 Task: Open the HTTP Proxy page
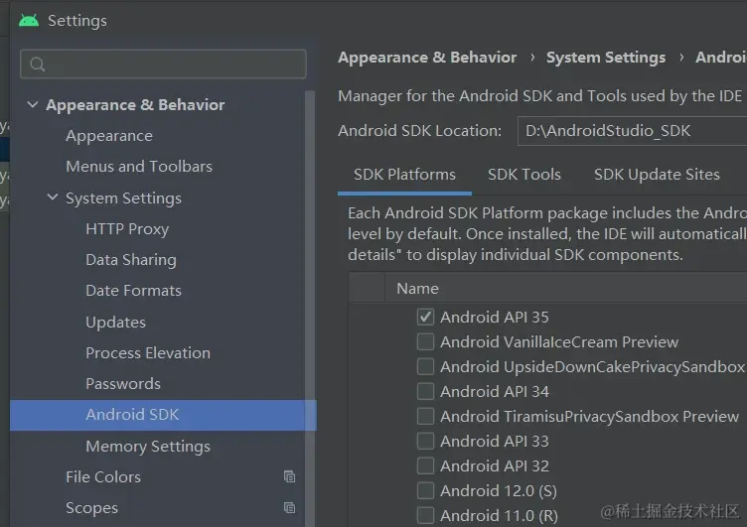127,229
